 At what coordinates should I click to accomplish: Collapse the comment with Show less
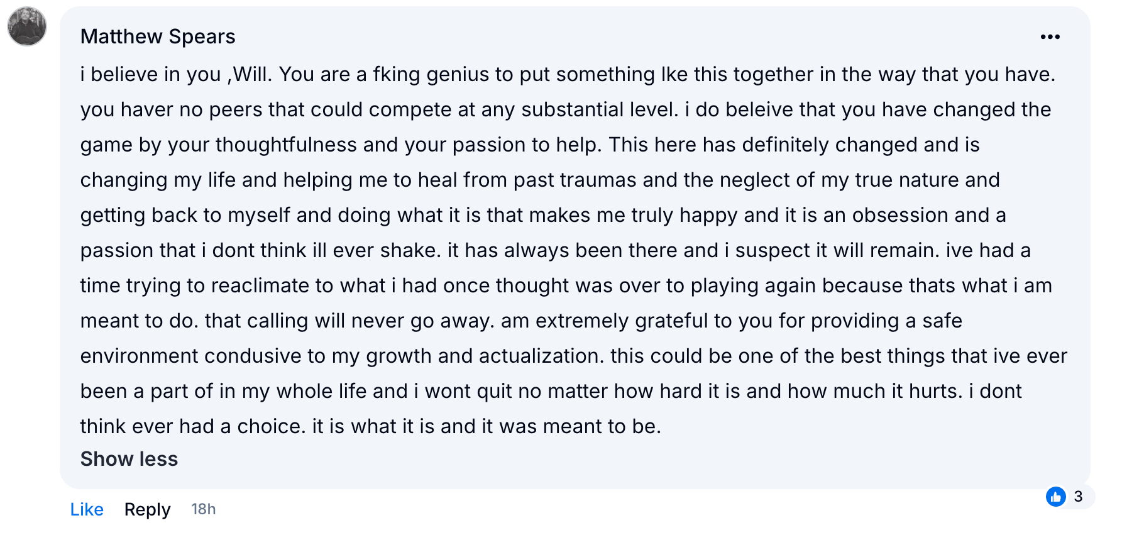click(x=129, y=459)
